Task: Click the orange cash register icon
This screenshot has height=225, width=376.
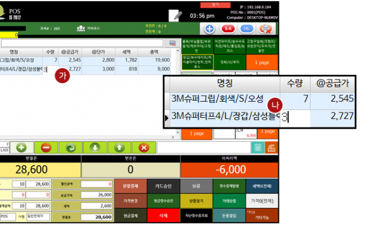Action: [272, 147]
